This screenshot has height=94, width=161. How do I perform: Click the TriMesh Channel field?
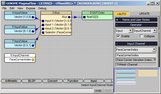[136, 65]
